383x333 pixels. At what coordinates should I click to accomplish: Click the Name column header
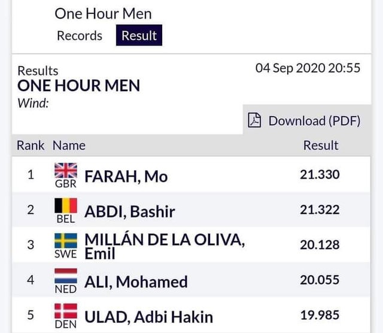point(69,146)
